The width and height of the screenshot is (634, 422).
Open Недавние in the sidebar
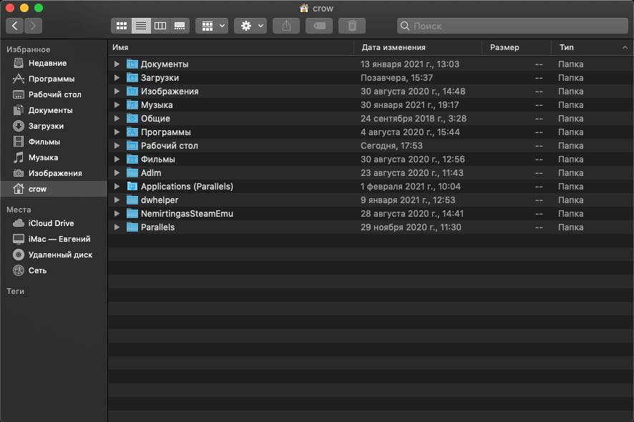54,63
